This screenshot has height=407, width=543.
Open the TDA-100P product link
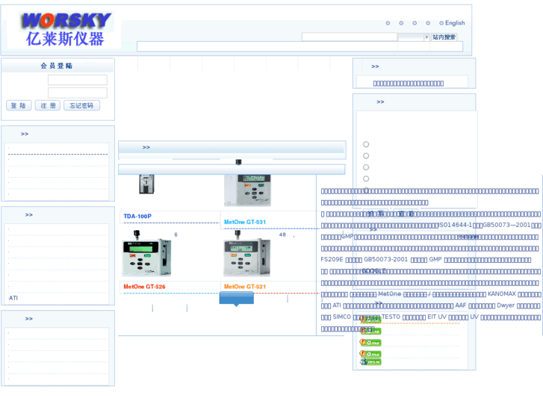pyautogui.click(x=137, y=216)
